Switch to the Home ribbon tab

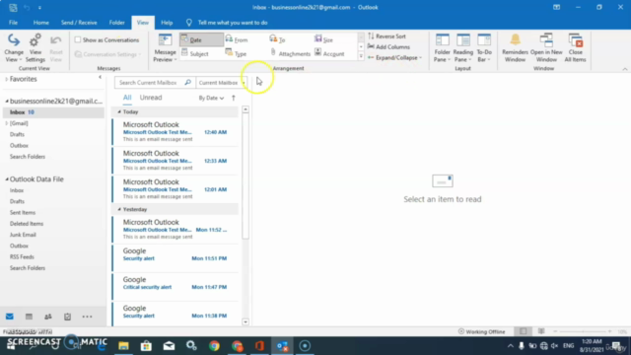(x=41, y=23)
